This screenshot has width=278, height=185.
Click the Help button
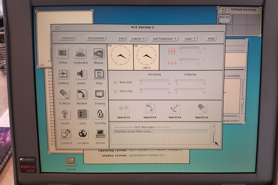211,39
